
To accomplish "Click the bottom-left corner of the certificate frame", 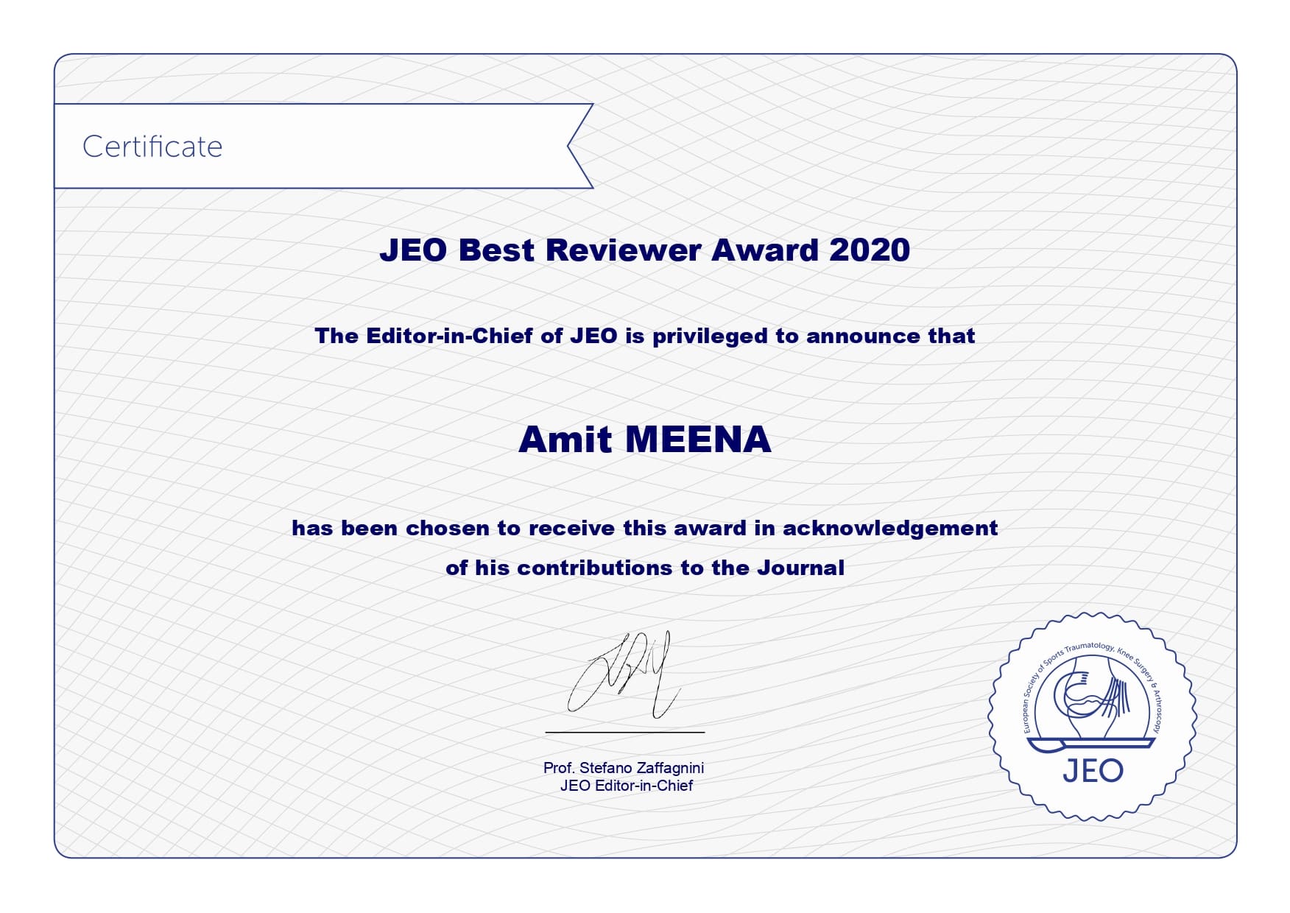I will [x=59, y=850].
